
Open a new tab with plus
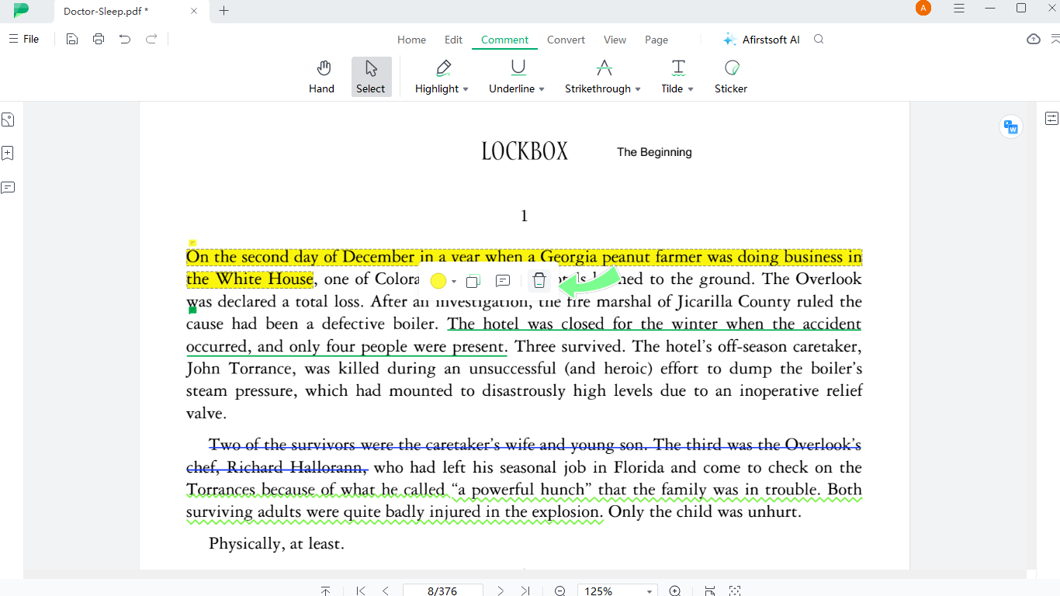click(224, 10)
